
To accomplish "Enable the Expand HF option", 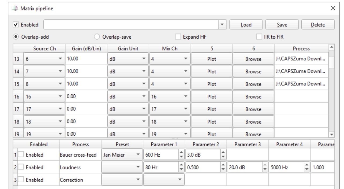I will 178,37.
